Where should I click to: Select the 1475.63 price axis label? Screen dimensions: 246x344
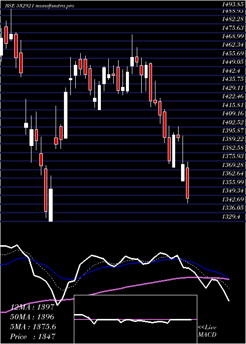(x=233, y=28)
